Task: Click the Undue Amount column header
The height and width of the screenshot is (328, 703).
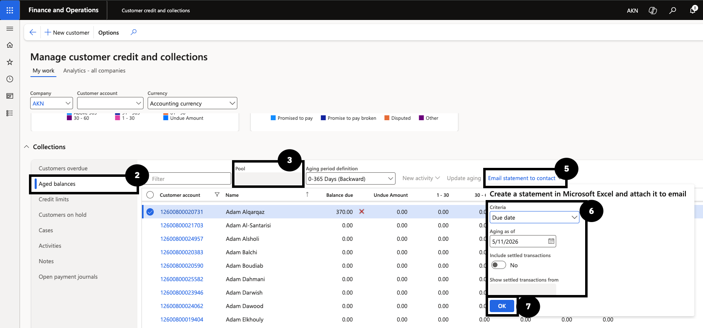Action: coord(391,195)
